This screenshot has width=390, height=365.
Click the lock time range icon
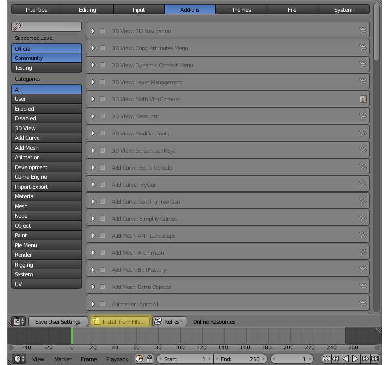pos(149,359)
